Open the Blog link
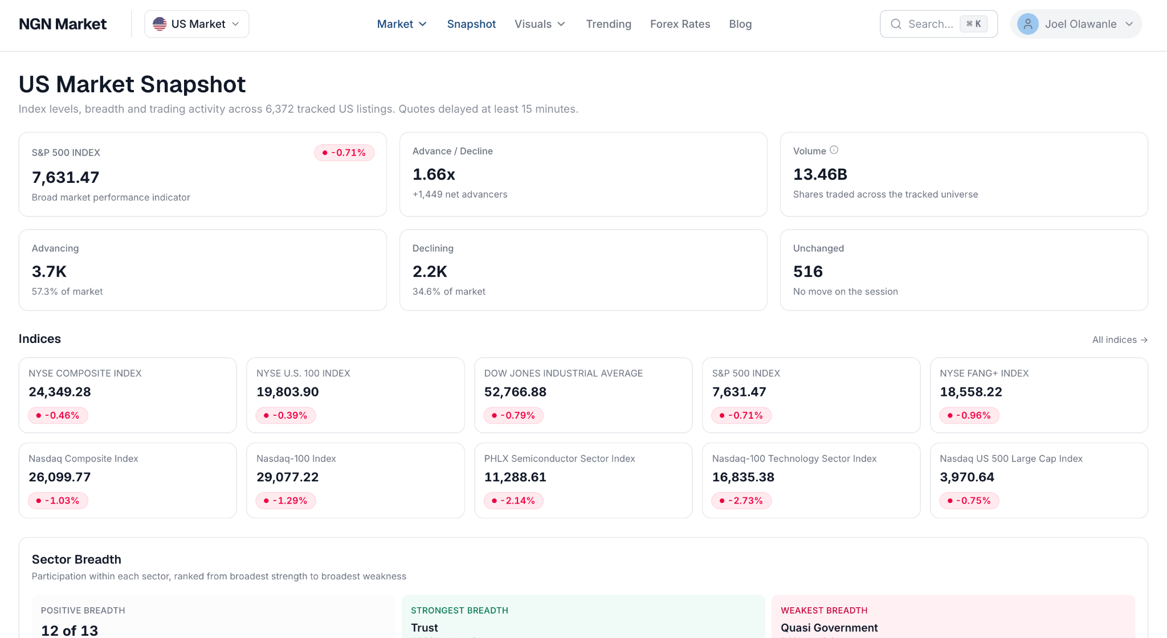 click(x=740, y=24)
